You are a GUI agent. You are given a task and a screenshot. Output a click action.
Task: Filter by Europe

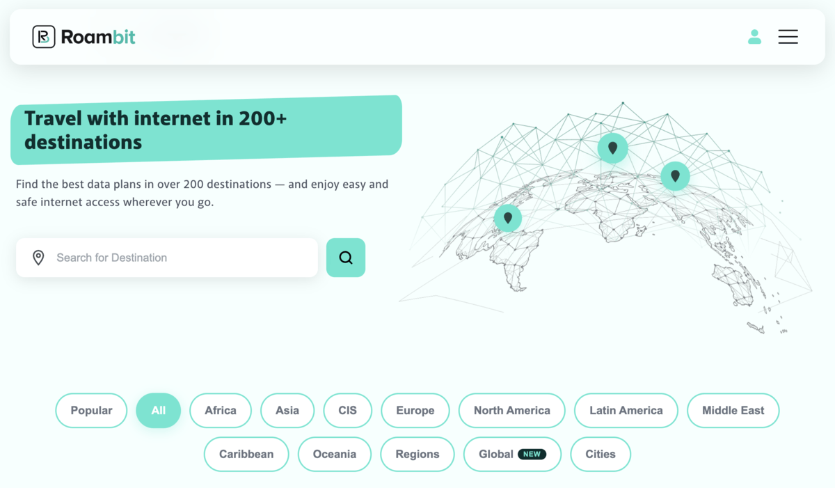click(x=415, y=411)
